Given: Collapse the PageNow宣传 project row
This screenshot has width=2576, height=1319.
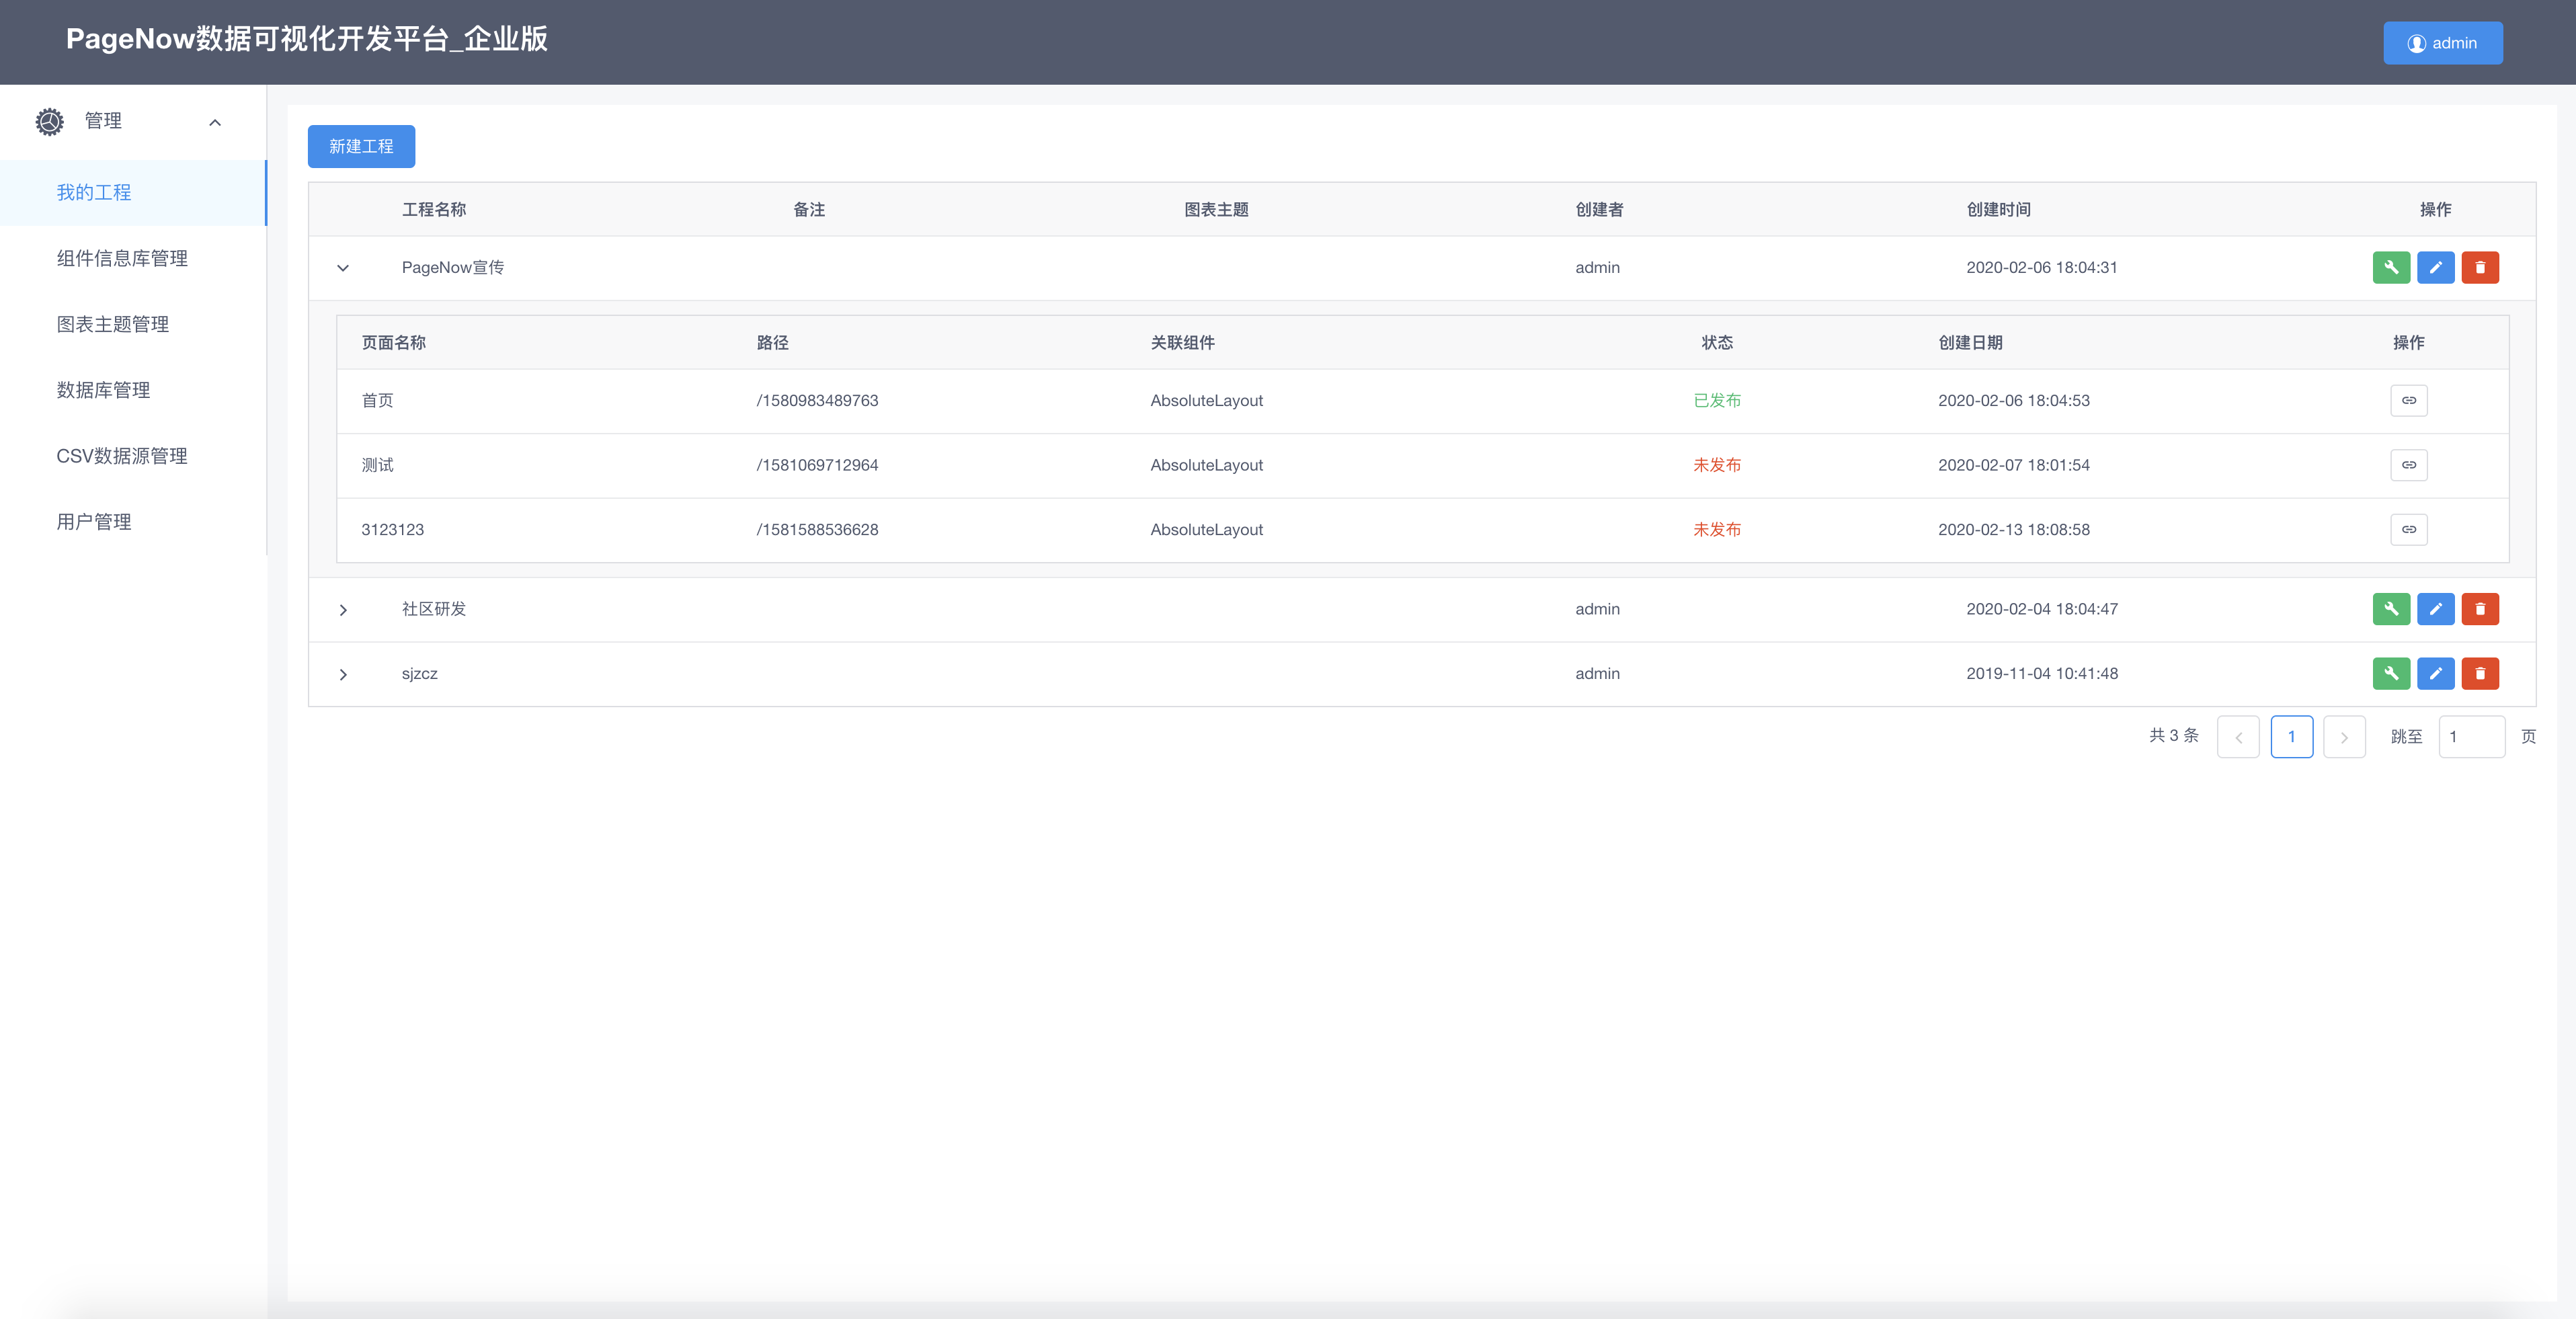Looking at the screenshot, I should click(x=343, y=268).
